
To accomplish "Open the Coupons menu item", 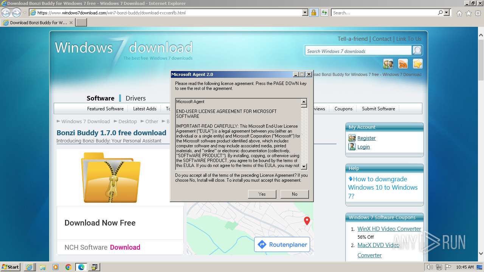I will tap(343, 108).
